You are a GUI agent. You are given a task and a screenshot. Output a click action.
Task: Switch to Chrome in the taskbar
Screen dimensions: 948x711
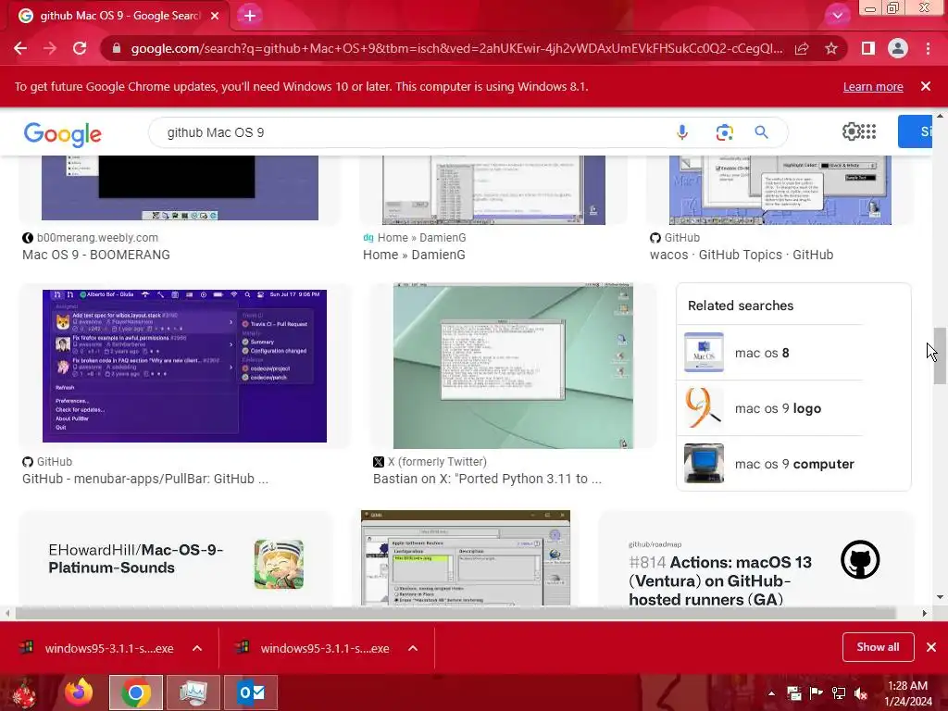point(135,692)
